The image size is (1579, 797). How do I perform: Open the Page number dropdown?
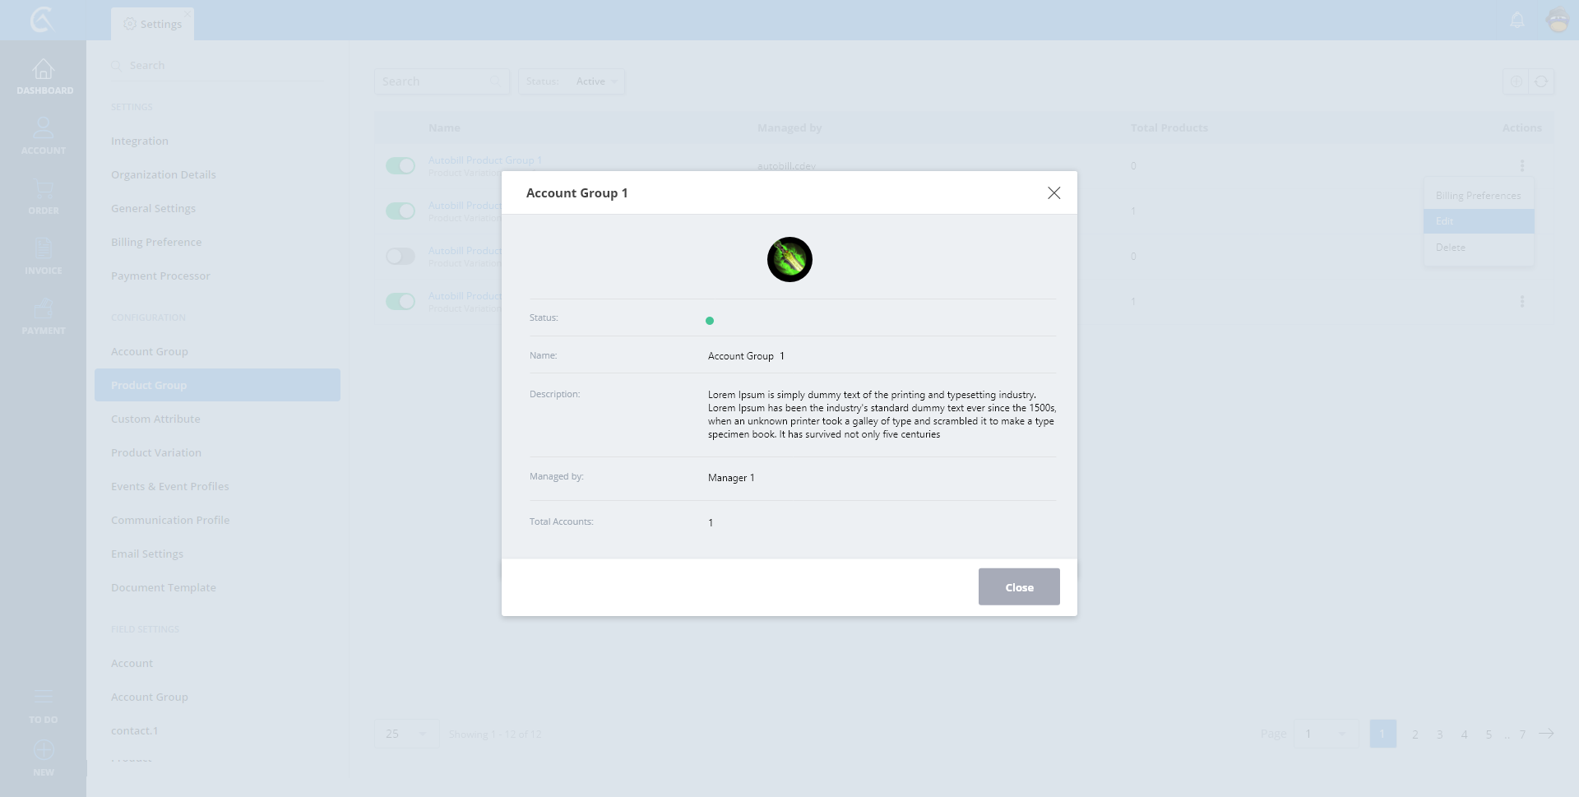tap(1325, 734)
